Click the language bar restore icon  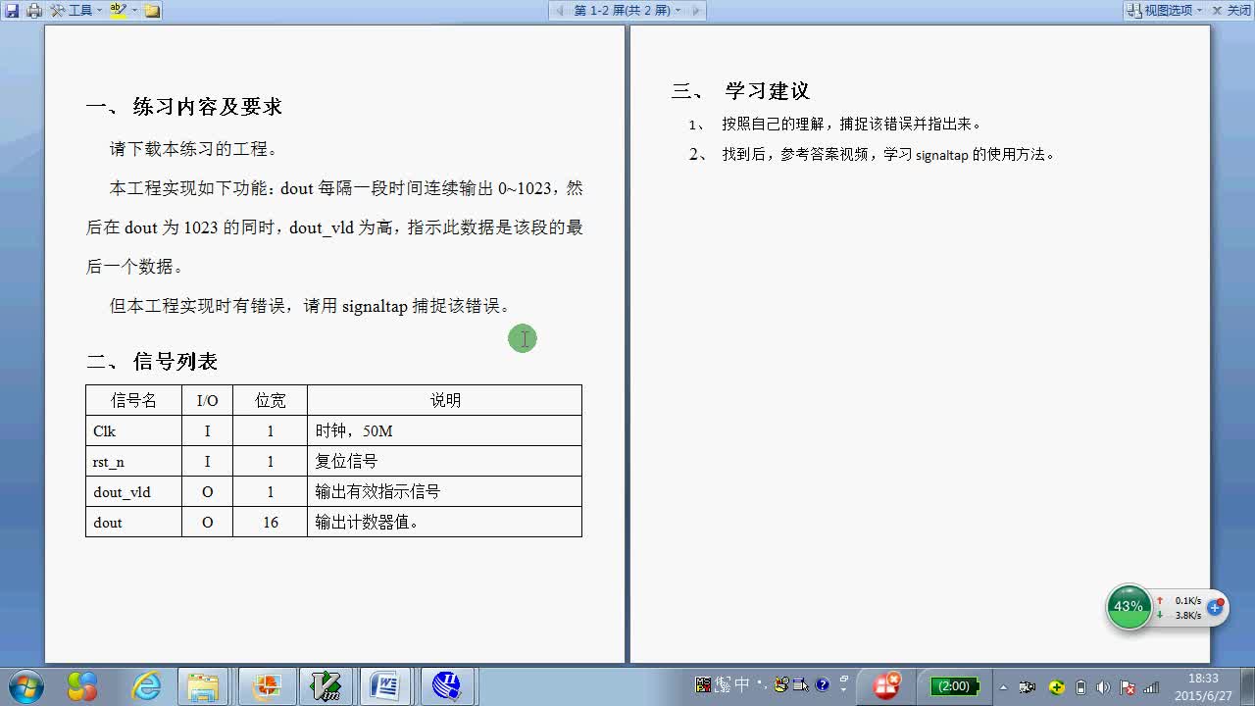tap(843, 679)
